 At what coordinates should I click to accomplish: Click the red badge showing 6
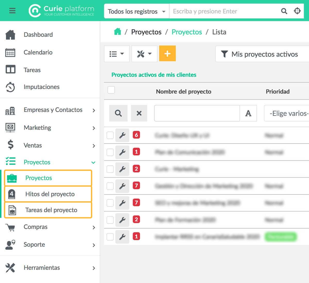pos(136,135)
